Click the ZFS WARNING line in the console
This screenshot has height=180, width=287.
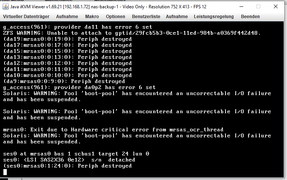[132, 33]
